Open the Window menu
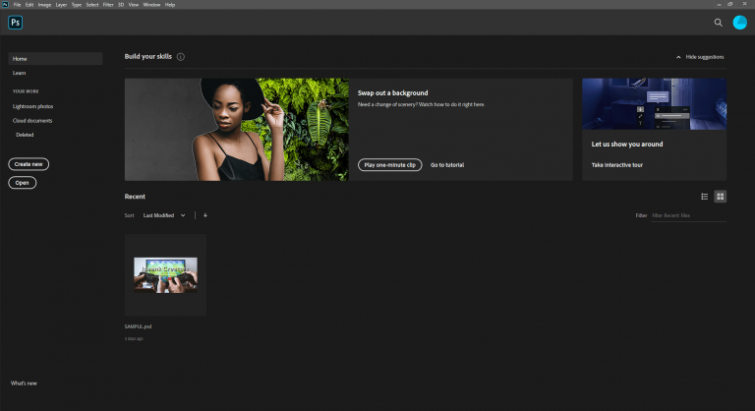755x411 pixels. click(x=151, y=4)
